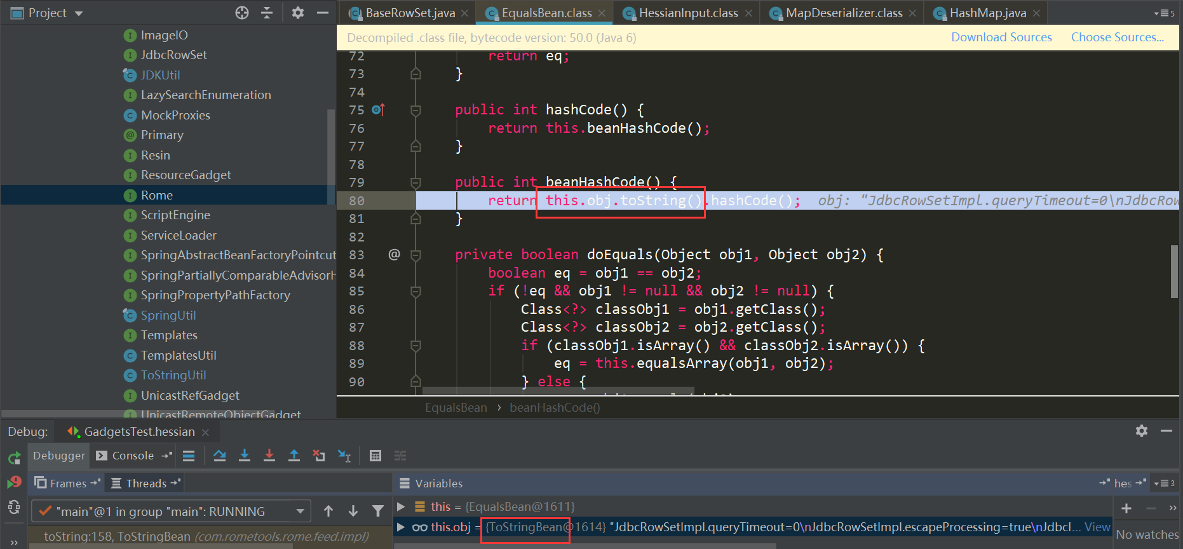This screenshot has width=1183, height=549.
Task: Click the red Force Step Into icon
Action: (x=269, y=456)
